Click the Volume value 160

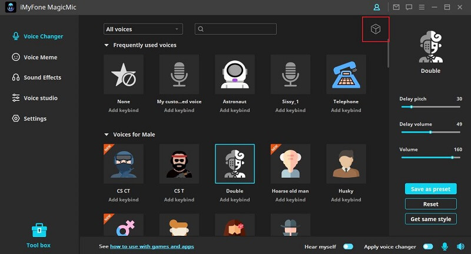[458, 149]
